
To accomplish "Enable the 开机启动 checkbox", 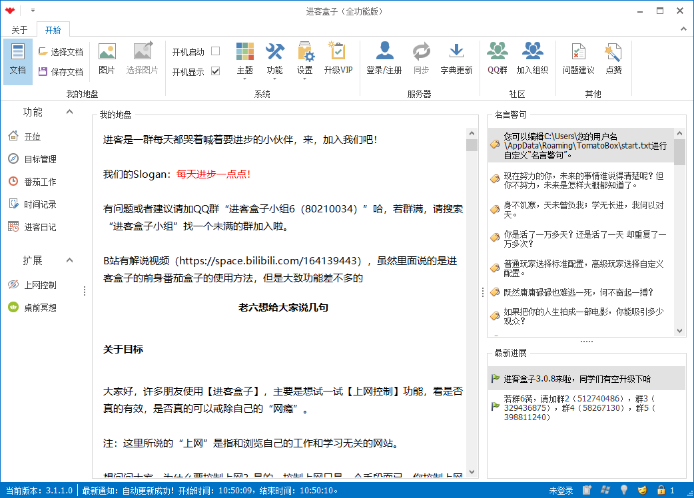I will 215,51.
